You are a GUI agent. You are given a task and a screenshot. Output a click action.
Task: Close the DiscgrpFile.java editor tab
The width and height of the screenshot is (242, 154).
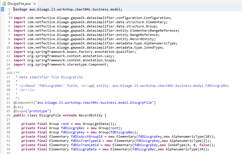click(x=34, y=4)
